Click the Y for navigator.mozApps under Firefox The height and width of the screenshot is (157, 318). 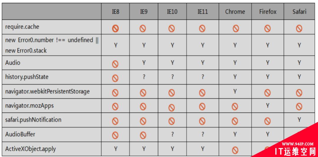tap(268, 105)
